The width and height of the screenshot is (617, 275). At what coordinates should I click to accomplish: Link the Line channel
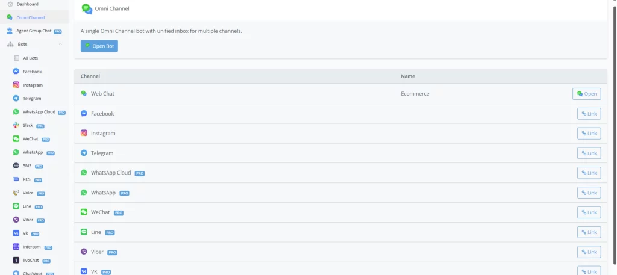(589, 232)
